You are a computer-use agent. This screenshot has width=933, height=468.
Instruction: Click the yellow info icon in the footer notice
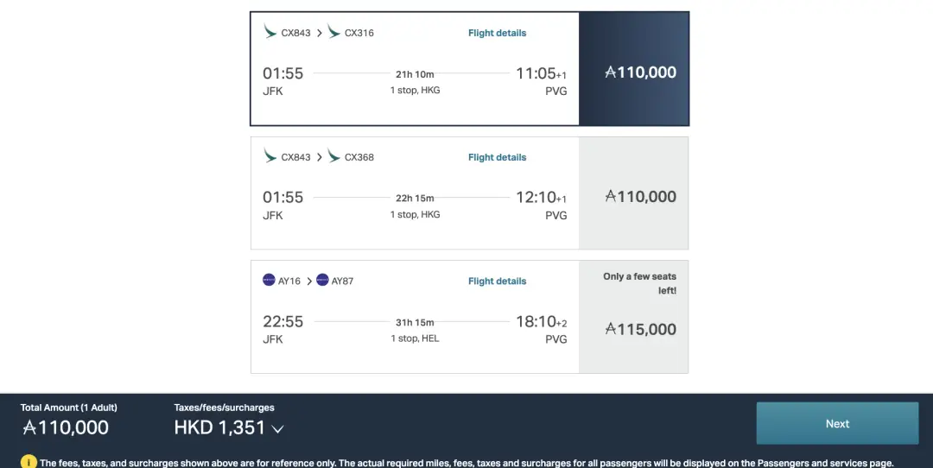click(29, 462)
